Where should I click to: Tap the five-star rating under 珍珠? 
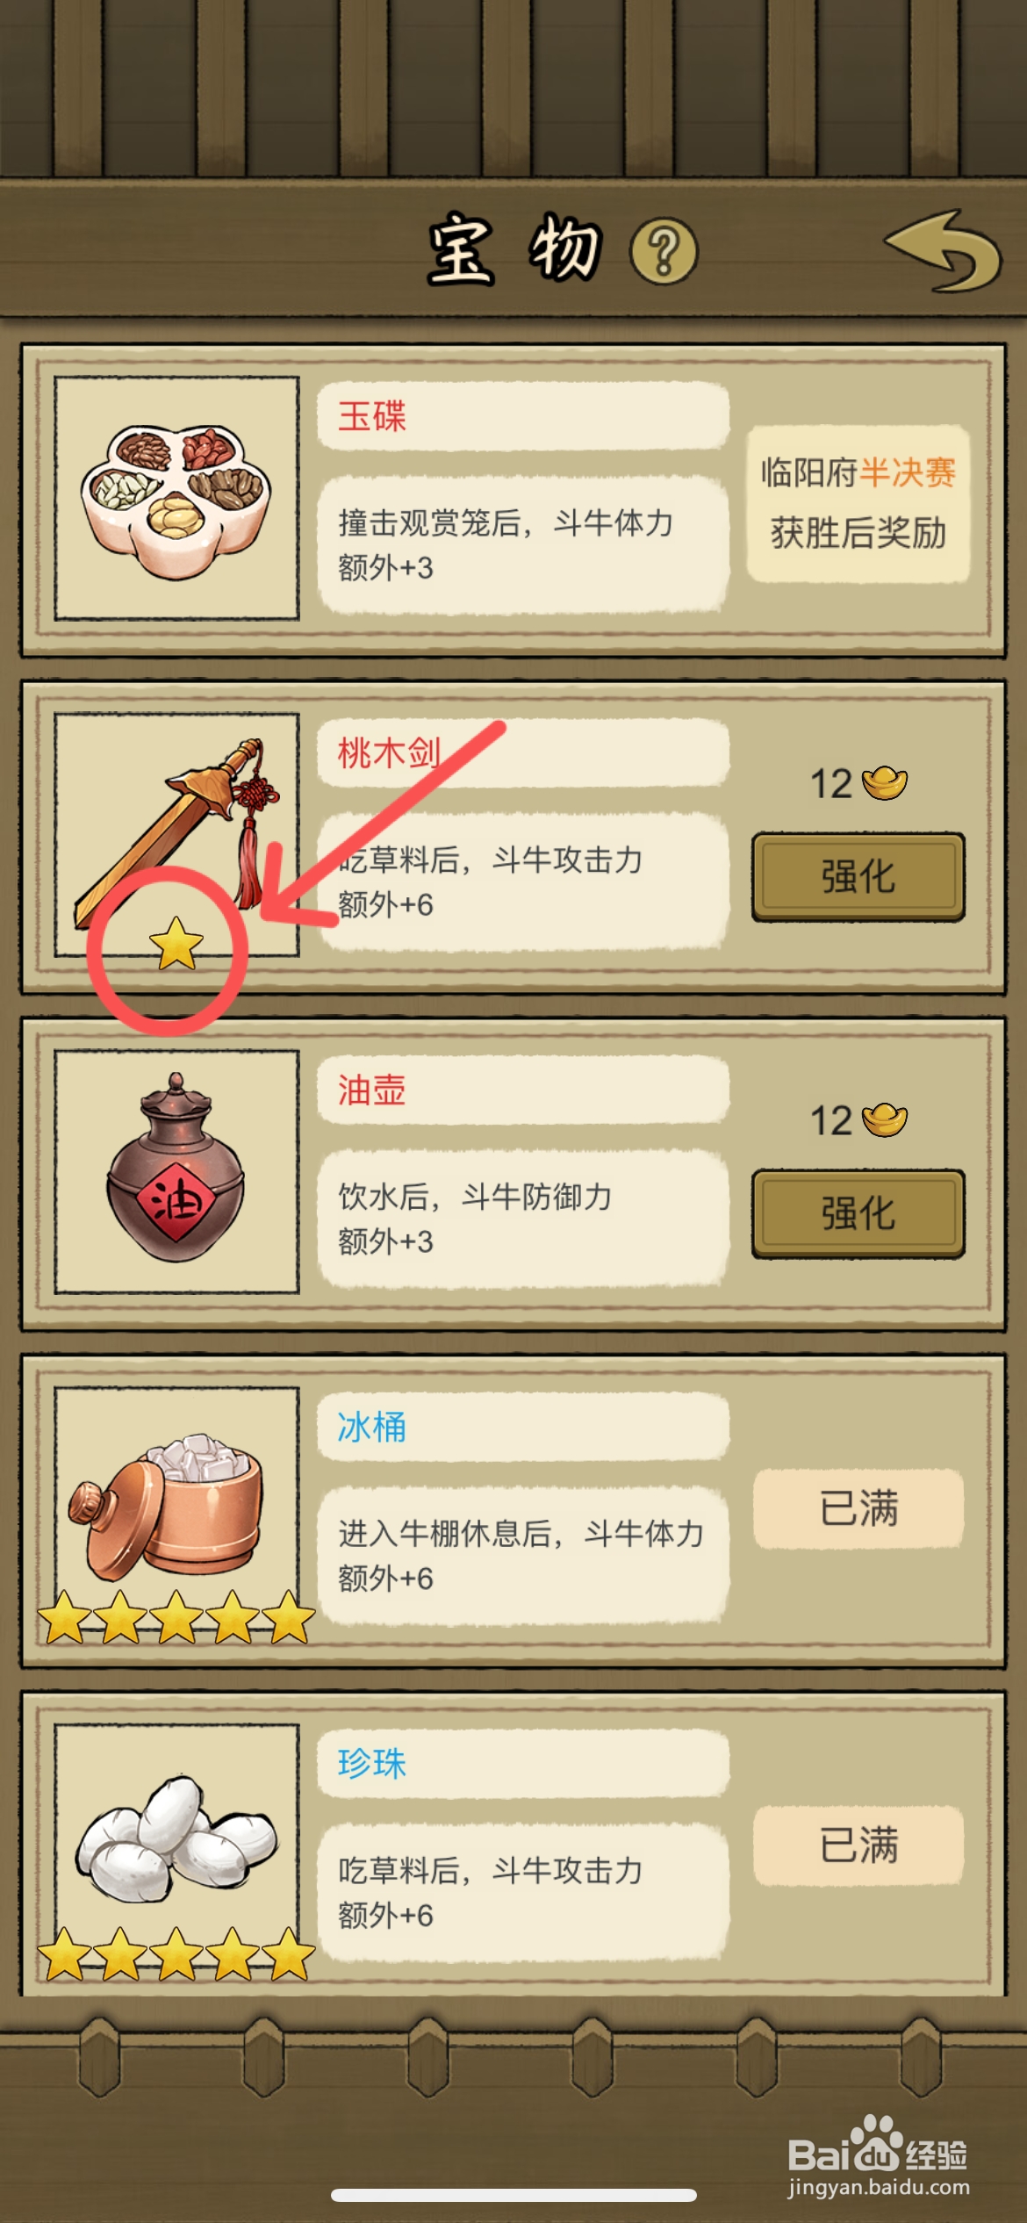(x=176, y=1953)
